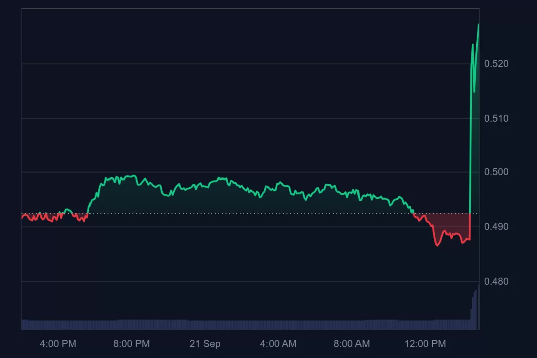Click the tall volume bar spike at far right
537x358 pixels.
point(475,308)
